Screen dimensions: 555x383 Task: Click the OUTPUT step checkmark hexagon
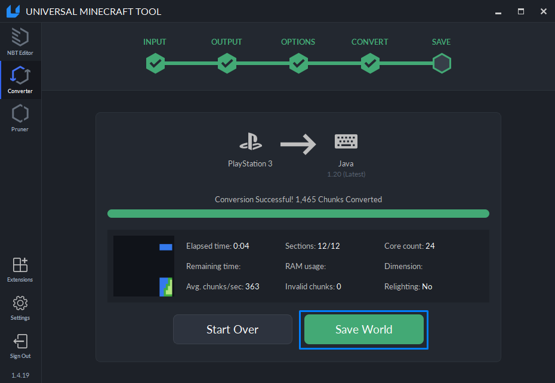click(x=227, y=63)
